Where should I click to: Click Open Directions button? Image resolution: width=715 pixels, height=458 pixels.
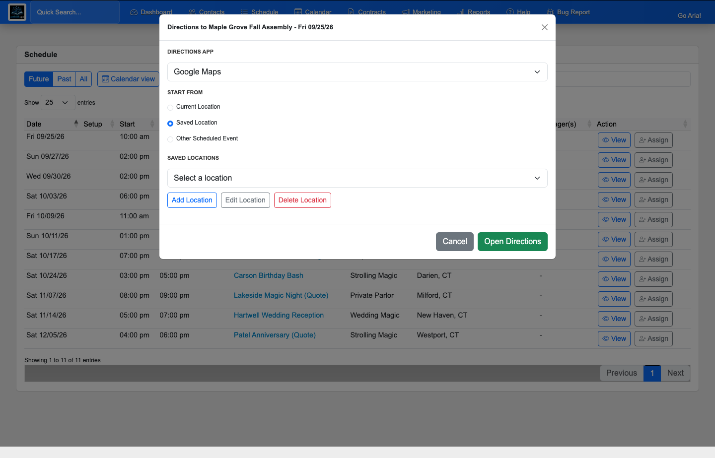512,242
